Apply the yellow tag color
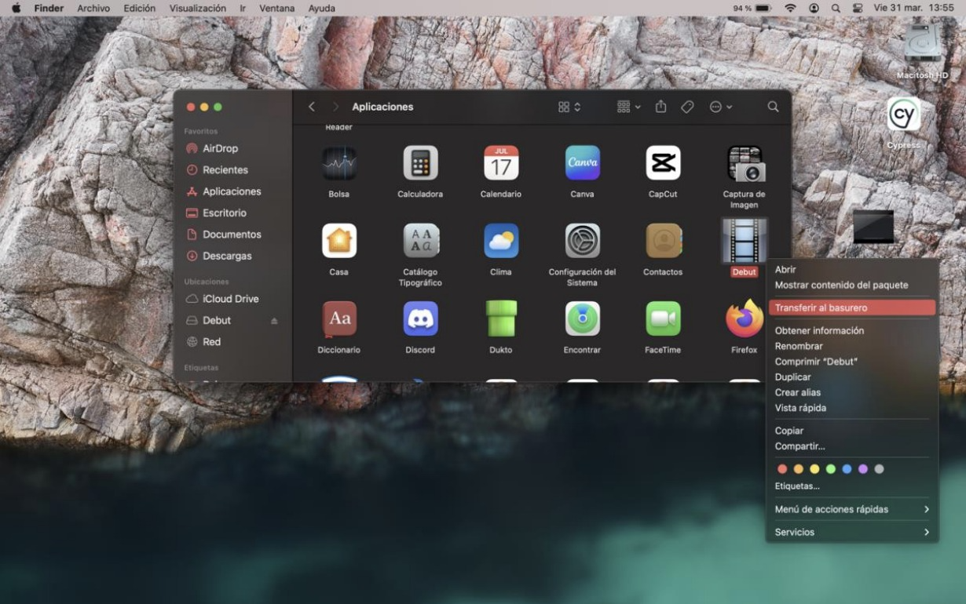Image resolution: width=966 pixels, height=604 pixels. [x=814, y=469]
